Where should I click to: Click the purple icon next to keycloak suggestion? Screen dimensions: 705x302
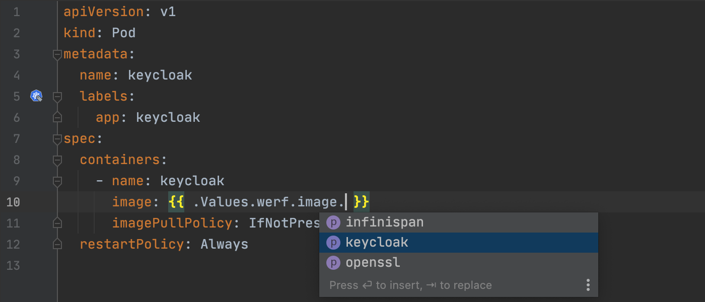pos(333,243)
